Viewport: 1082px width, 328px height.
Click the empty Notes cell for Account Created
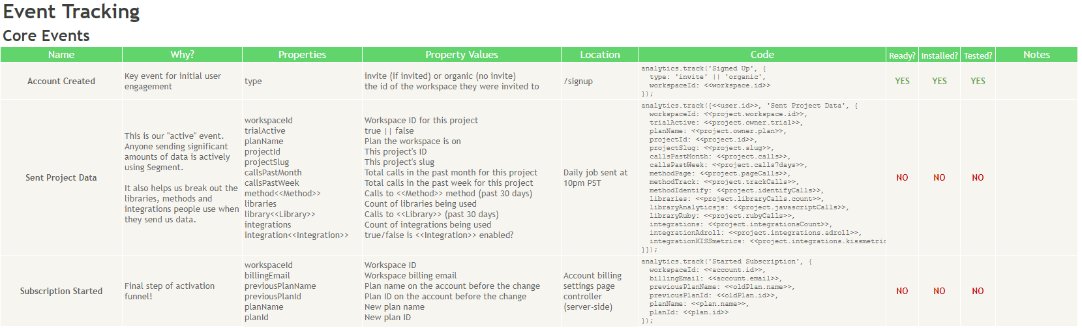click(1036, 82)
